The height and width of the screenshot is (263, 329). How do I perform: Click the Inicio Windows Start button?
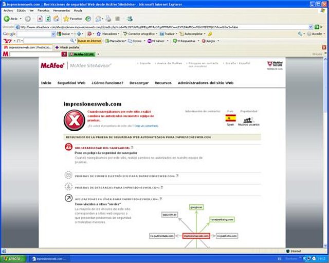[x=13, y=258]
